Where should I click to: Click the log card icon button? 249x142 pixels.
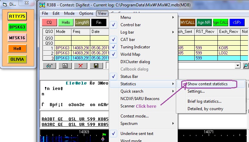(65, 66)
